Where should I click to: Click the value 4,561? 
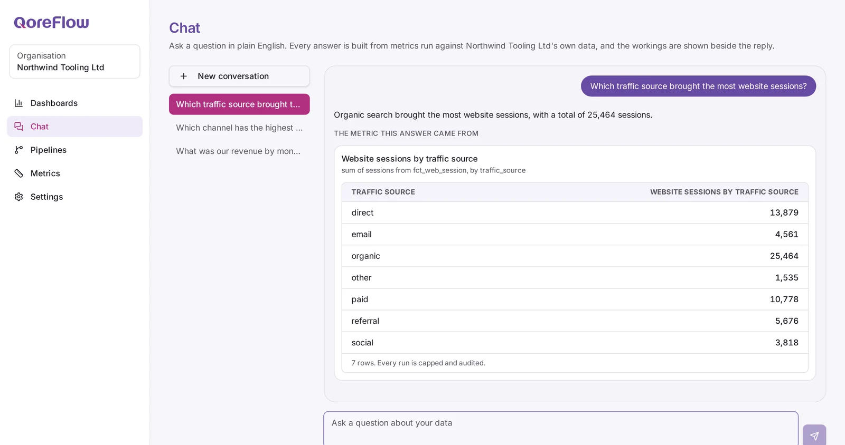(x=787, y=234)
